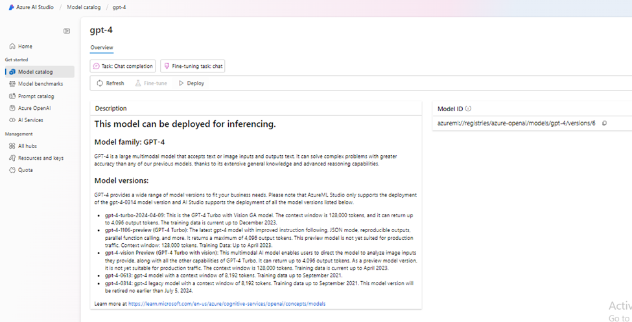Screen dimensions: 632x322
Task: Open Model benchmarks page
Action: (40, 84)
